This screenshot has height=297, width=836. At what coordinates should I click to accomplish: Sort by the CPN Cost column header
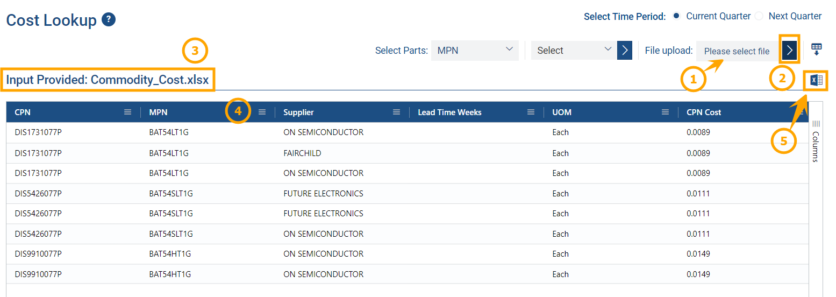click(704, 112)
